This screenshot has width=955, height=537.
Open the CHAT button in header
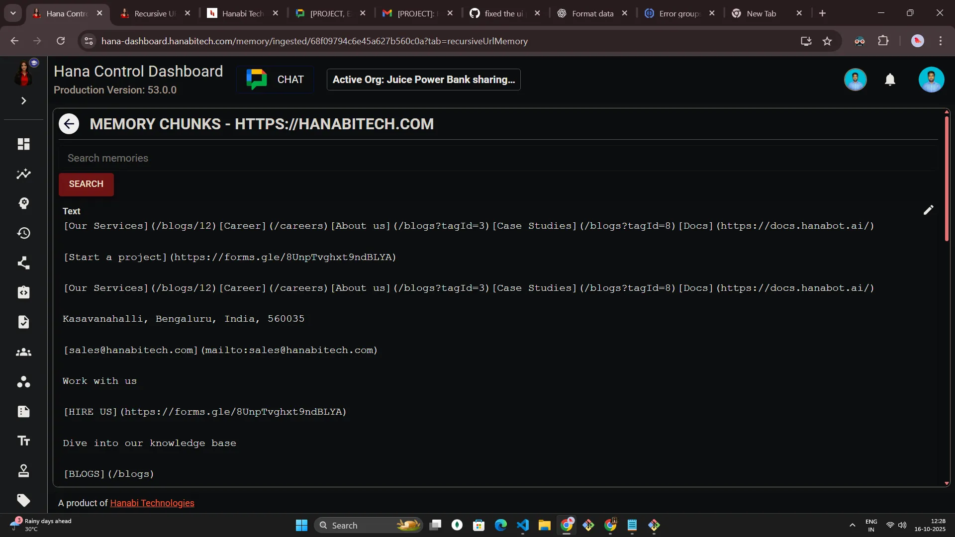click(x=275, y=80)
